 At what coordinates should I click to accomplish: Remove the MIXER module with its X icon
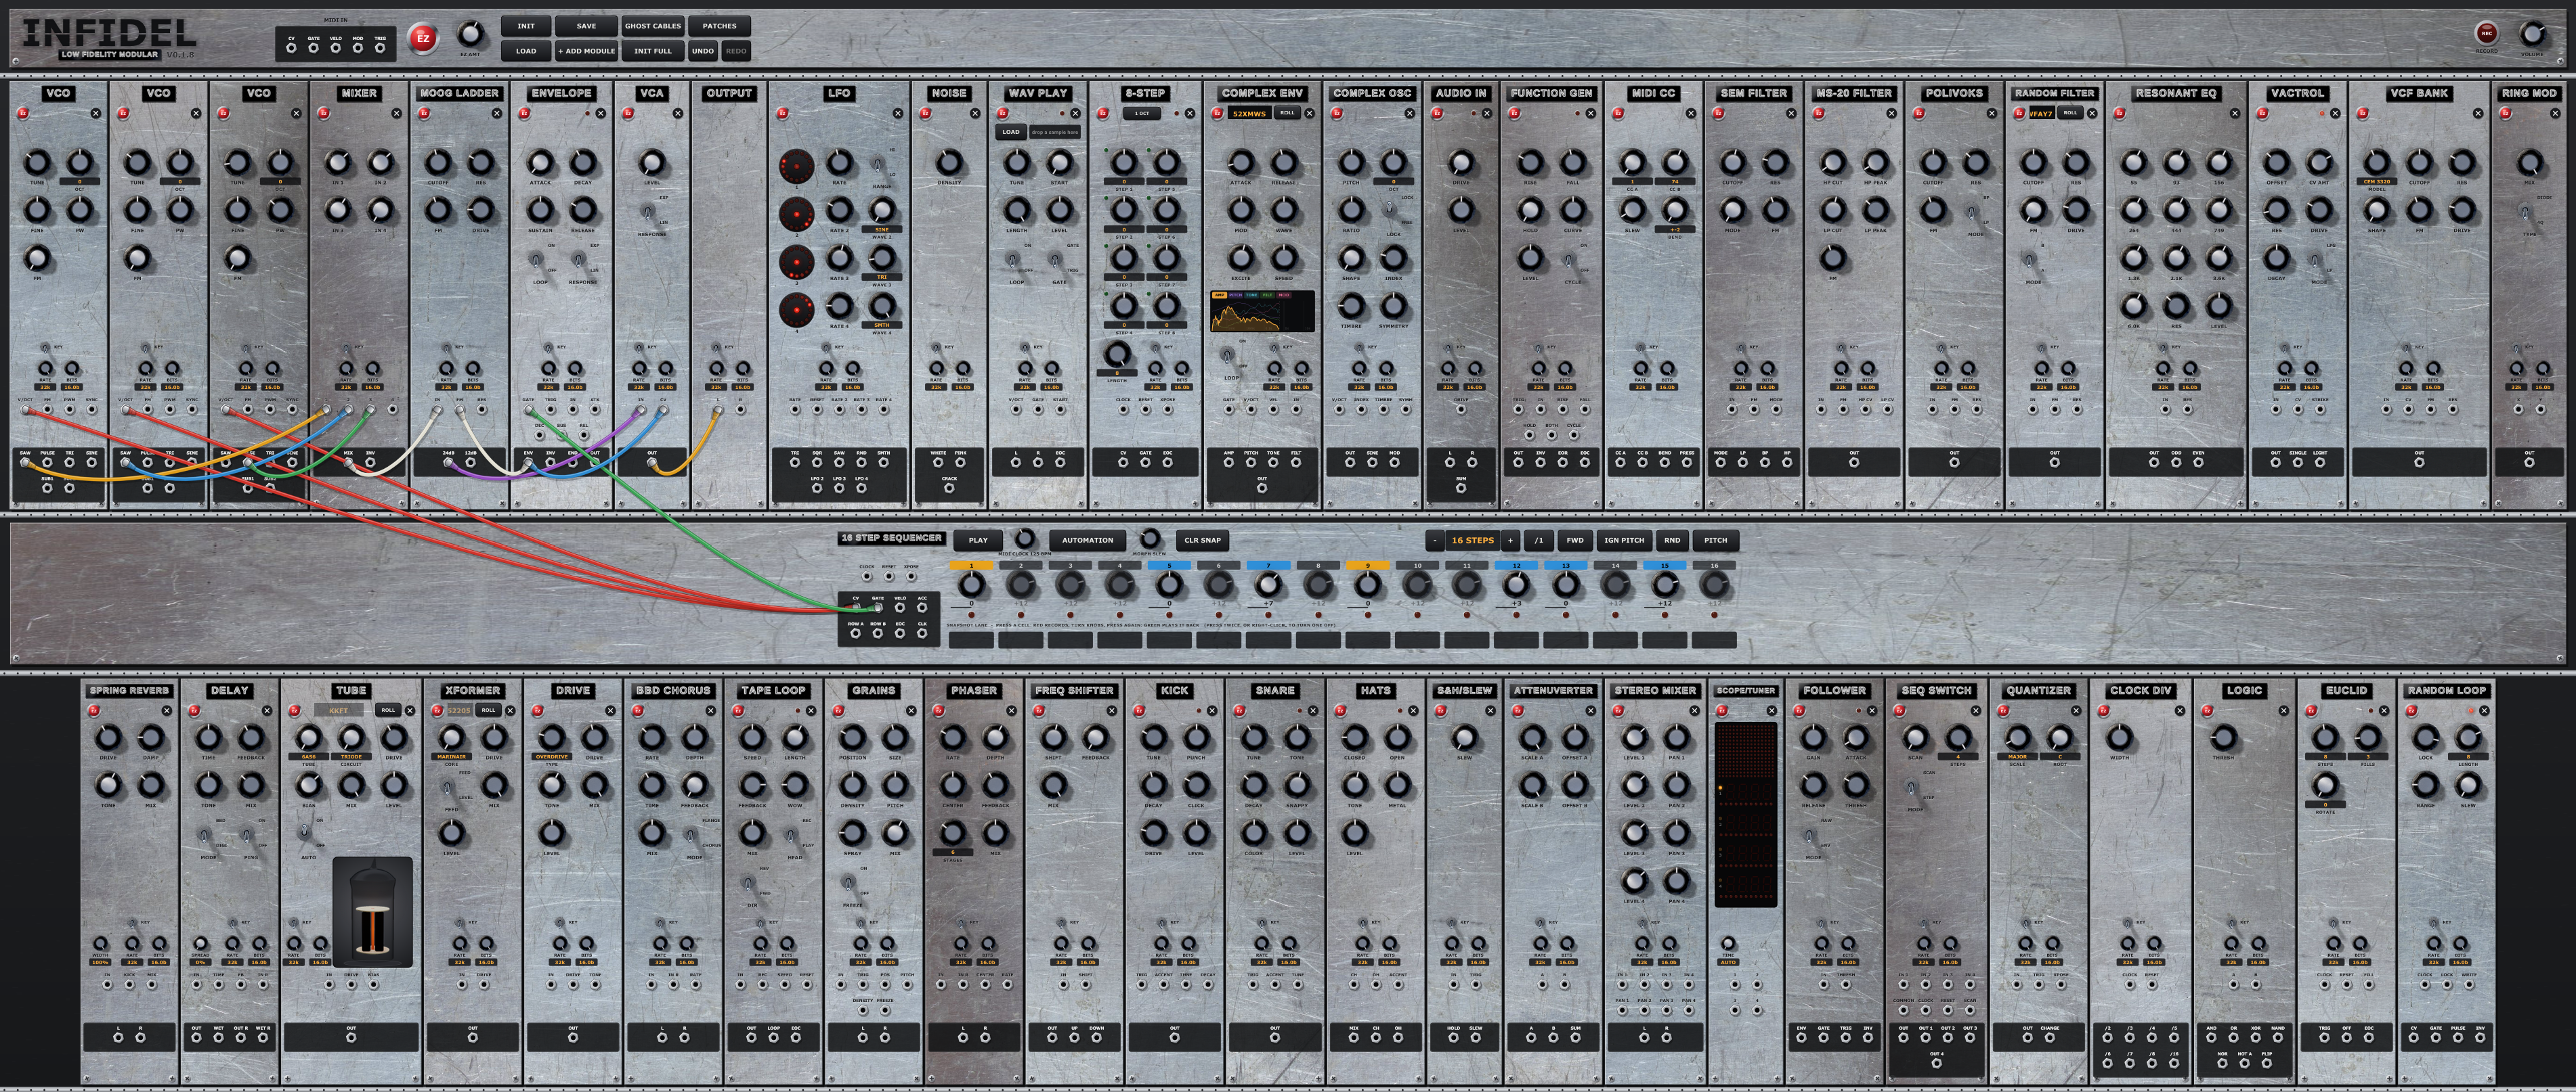397,113
